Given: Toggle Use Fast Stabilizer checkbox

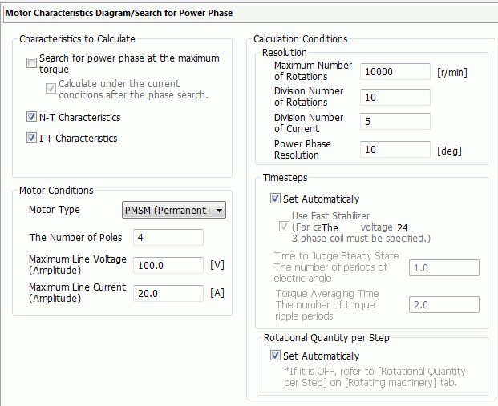Looking at the screenshot, I should point(284,227).
